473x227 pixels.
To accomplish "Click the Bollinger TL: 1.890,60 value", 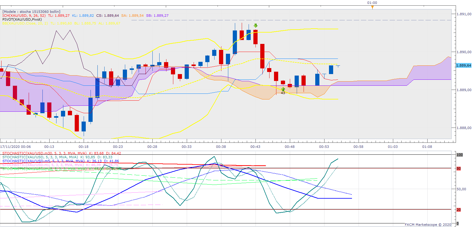I will point(61,23).
